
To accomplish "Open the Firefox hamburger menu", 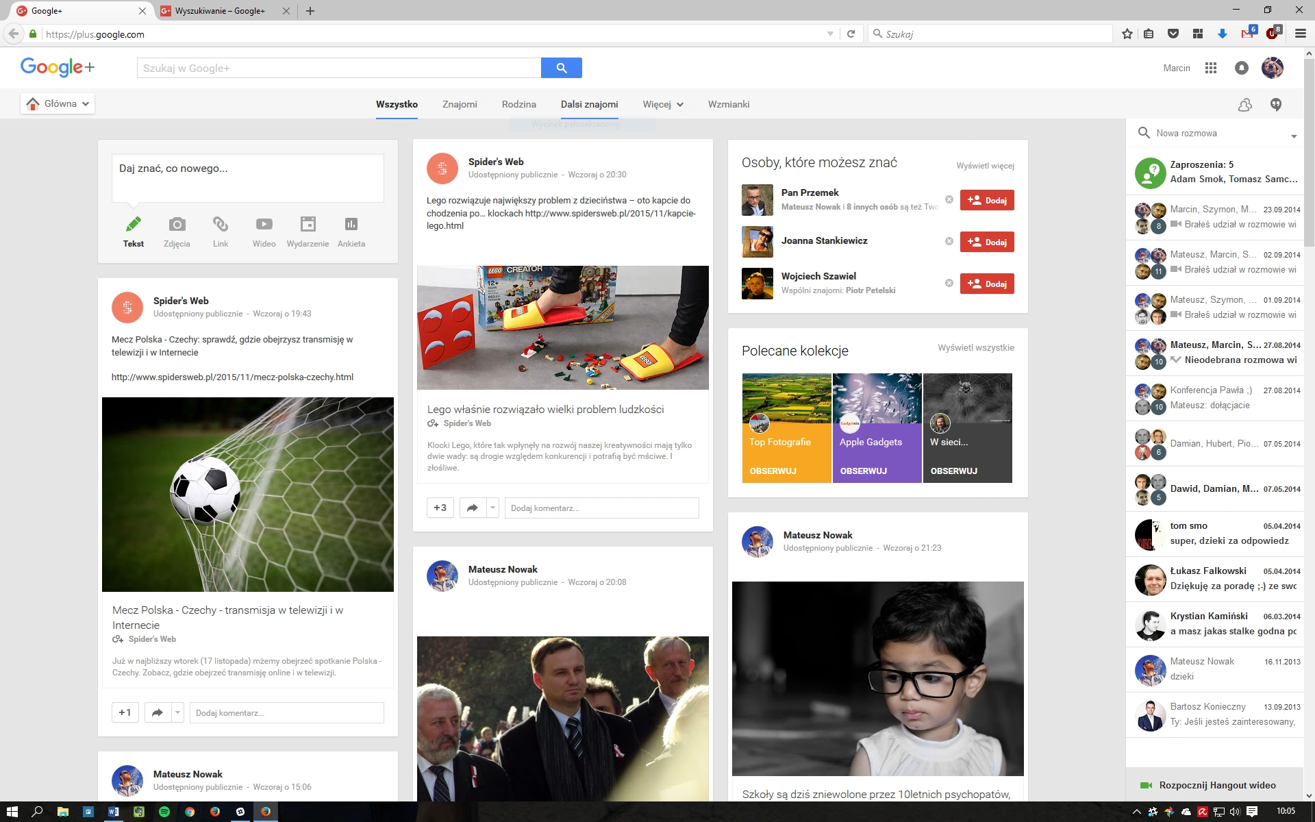I will [x=1301, y=34].
